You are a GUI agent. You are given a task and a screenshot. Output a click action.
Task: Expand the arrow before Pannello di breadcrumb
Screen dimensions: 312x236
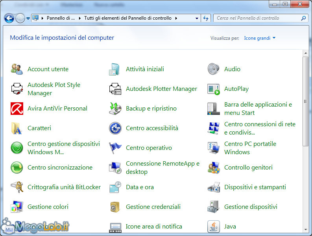pos(42,18)
